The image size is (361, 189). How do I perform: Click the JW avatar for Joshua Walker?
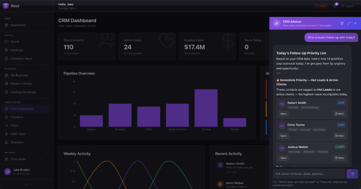point(282,148)
